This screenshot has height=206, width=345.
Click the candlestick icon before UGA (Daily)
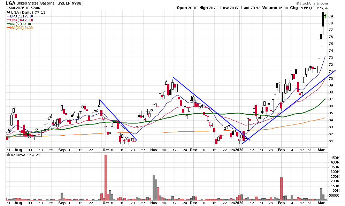click(8, 12)
